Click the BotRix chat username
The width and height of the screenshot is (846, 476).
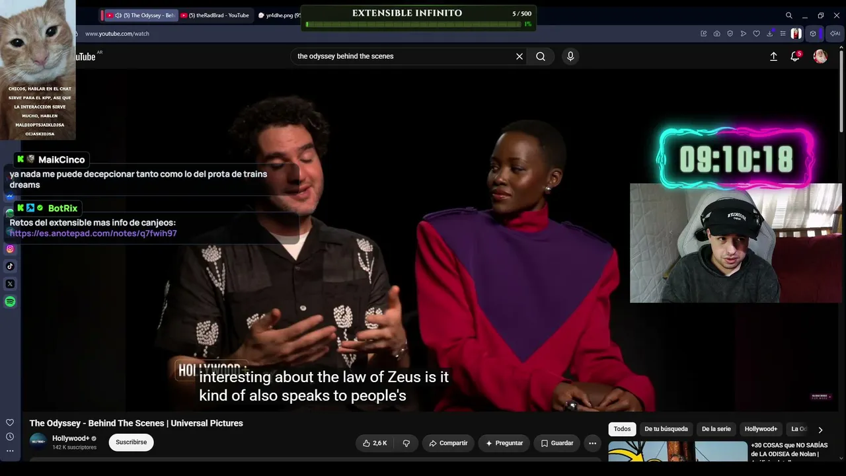coord(63,208)
